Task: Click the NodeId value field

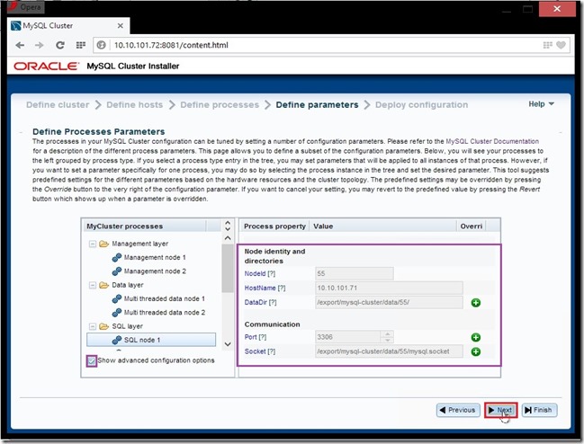Action: point(355,274)
